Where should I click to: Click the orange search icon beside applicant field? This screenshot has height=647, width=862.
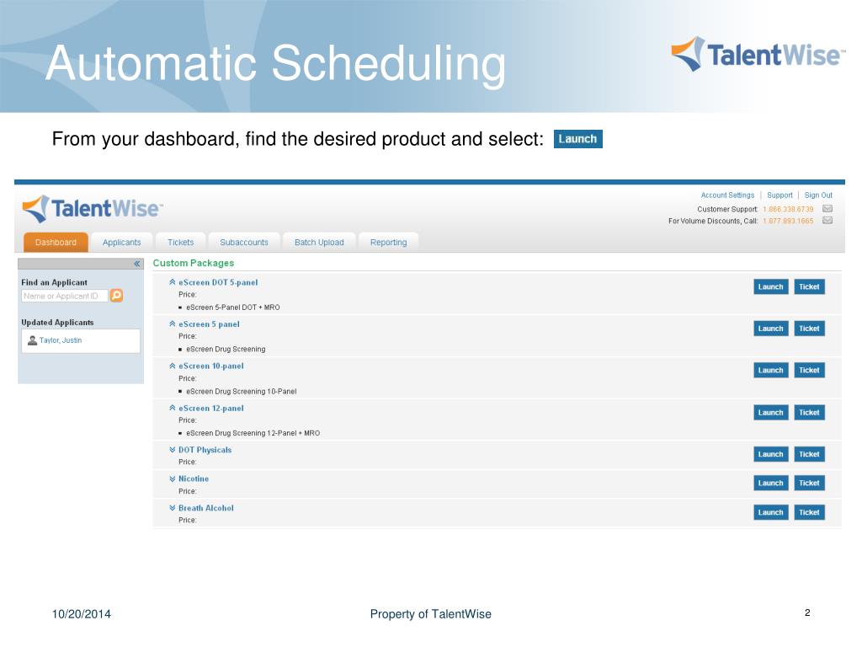click(x=116, y=296)
